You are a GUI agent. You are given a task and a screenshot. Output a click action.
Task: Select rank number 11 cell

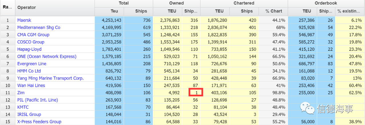[x=8, y=93]
